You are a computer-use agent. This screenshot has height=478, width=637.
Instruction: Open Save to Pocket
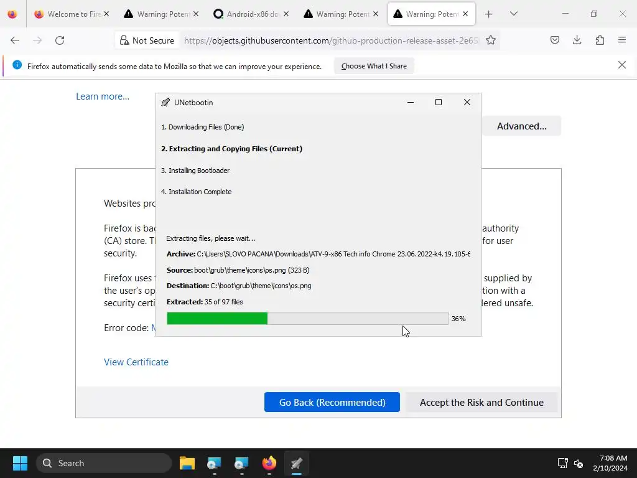pos(554,40)
